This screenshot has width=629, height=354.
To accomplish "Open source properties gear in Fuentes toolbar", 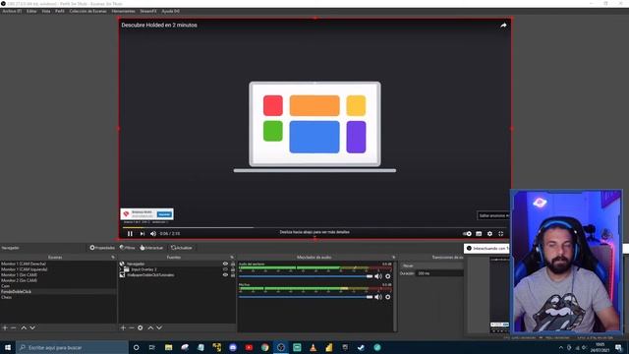I will tap(140, 327).
